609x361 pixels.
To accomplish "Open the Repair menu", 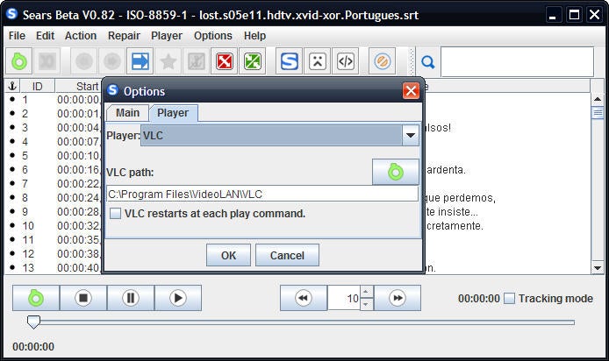I will click(x=124, y=36).
